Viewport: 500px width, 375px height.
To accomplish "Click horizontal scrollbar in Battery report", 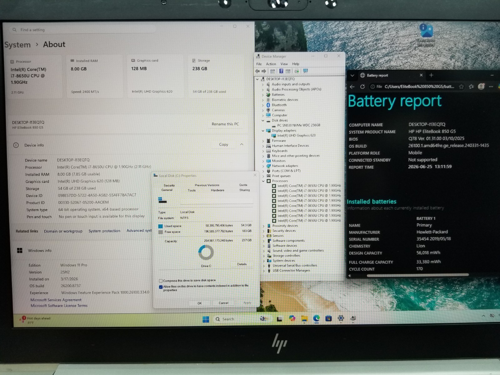I will coord(418,275).
